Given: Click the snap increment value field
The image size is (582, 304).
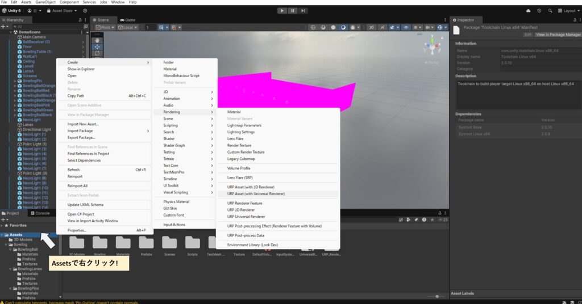Looking at the screenshot, I should (x=150, y=27).
